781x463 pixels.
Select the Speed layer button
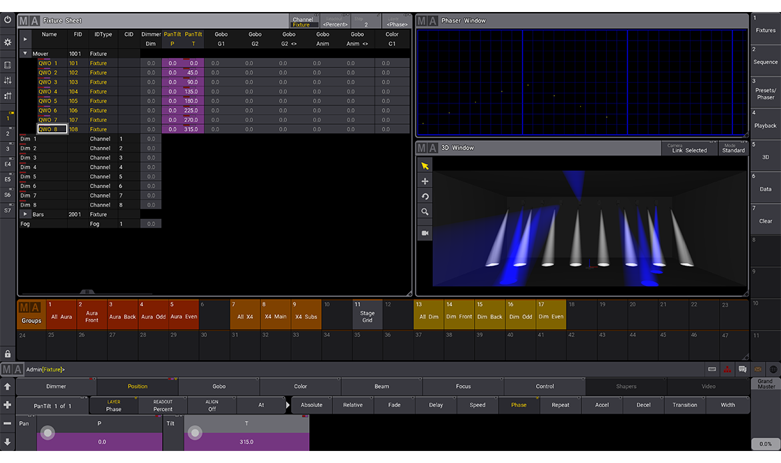[x=477, y=405]
